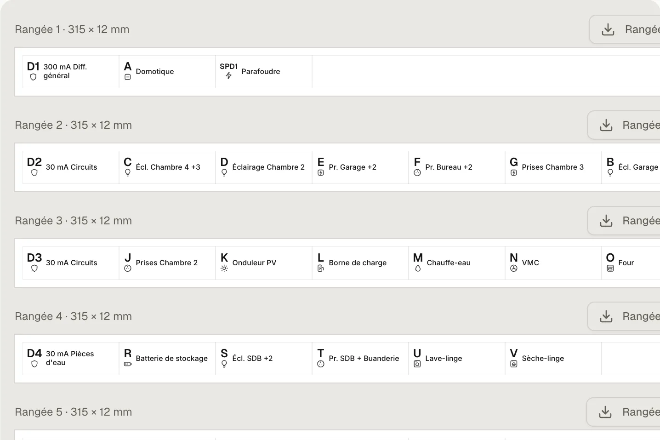Viewport: 660px width, 440px height.
Task: Click the "30 mA Pièces d'eau" label text
Action: click(x=70, y=358)
